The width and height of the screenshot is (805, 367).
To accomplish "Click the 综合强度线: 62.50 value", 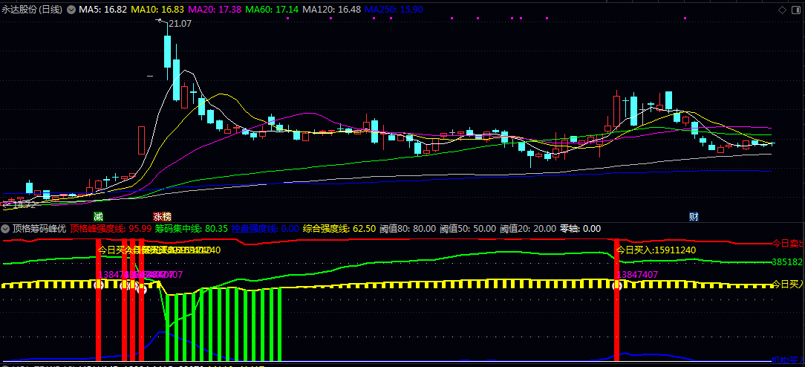I will [x=339, y=228].
